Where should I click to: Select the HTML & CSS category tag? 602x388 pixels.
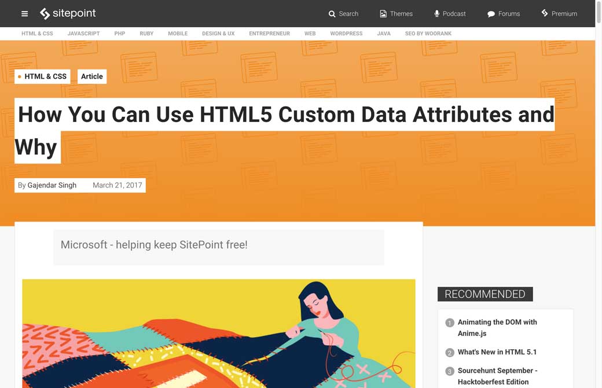point(42,76)
